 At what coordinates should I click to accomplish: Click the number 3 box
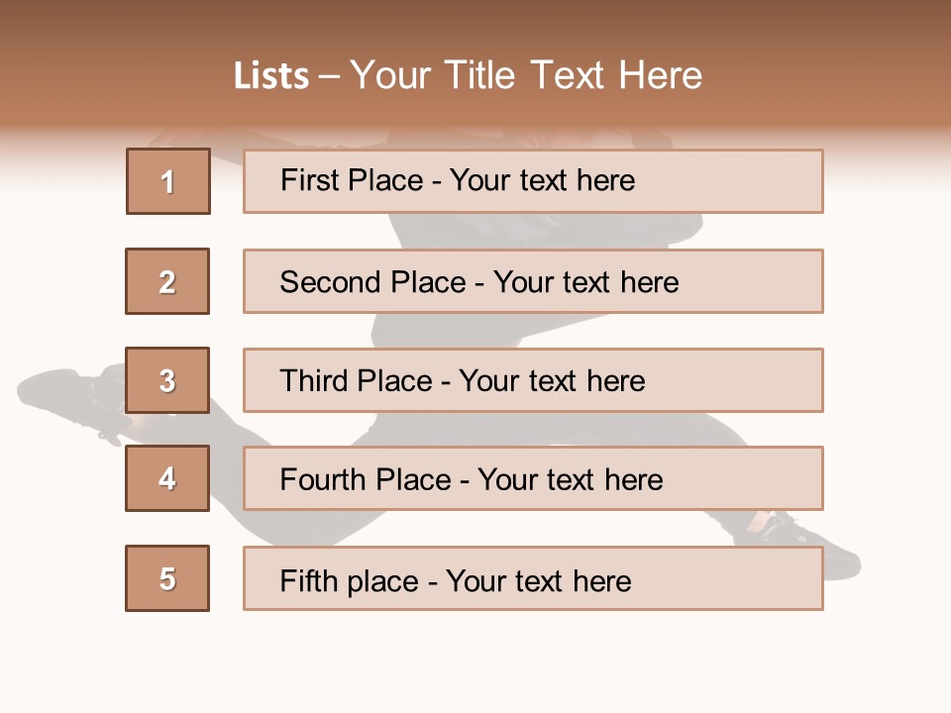point(167,380)
